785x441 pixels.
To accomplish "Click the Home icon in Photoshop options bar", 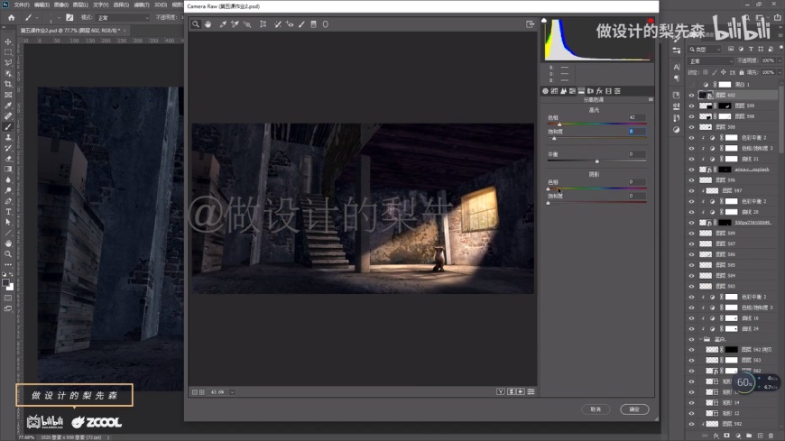I will [11, 17].
